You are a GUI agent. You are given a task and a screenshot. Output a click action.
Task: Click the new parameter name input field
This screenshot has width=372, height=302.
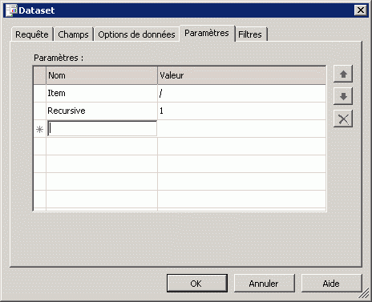click(102, 129)
